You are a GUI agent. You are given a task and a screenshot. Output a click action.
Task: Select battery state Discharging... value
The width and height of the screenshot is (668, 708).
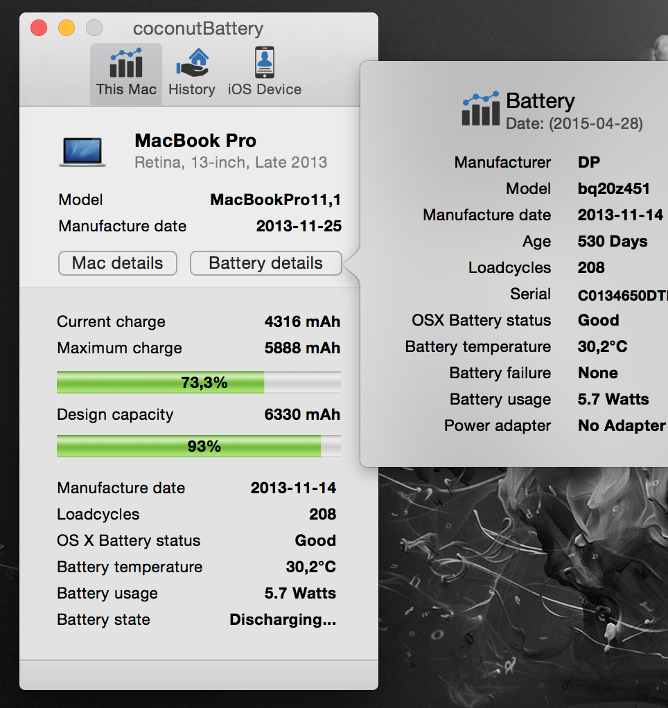pyautogui.click(x=283, y=619)
